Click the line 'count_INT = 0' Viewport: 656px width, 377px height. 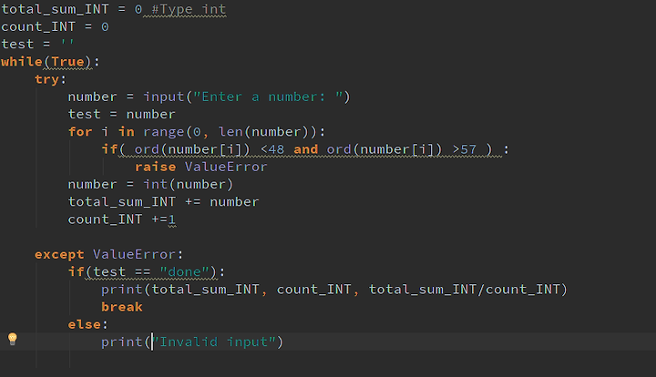[55, 26]
